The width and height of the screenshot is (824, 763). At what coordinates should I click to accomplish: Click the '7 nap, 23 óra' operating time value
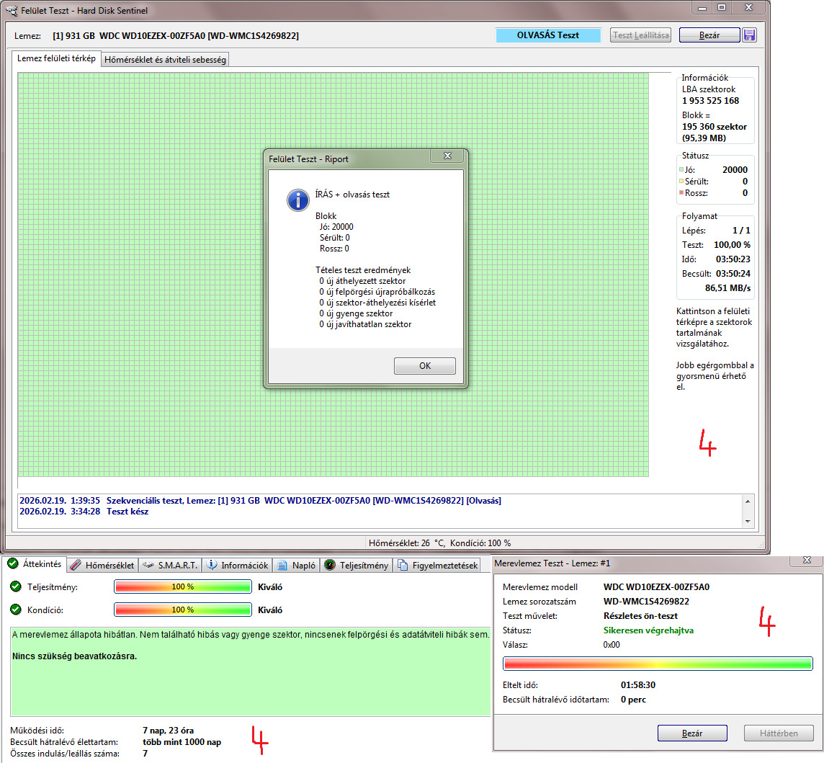168,730
